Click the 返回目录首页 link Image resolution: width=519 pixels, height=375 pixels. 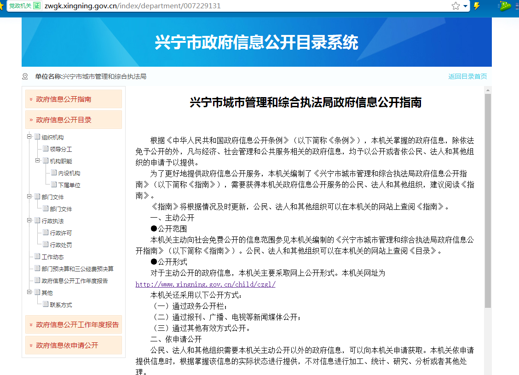[467, 76]
